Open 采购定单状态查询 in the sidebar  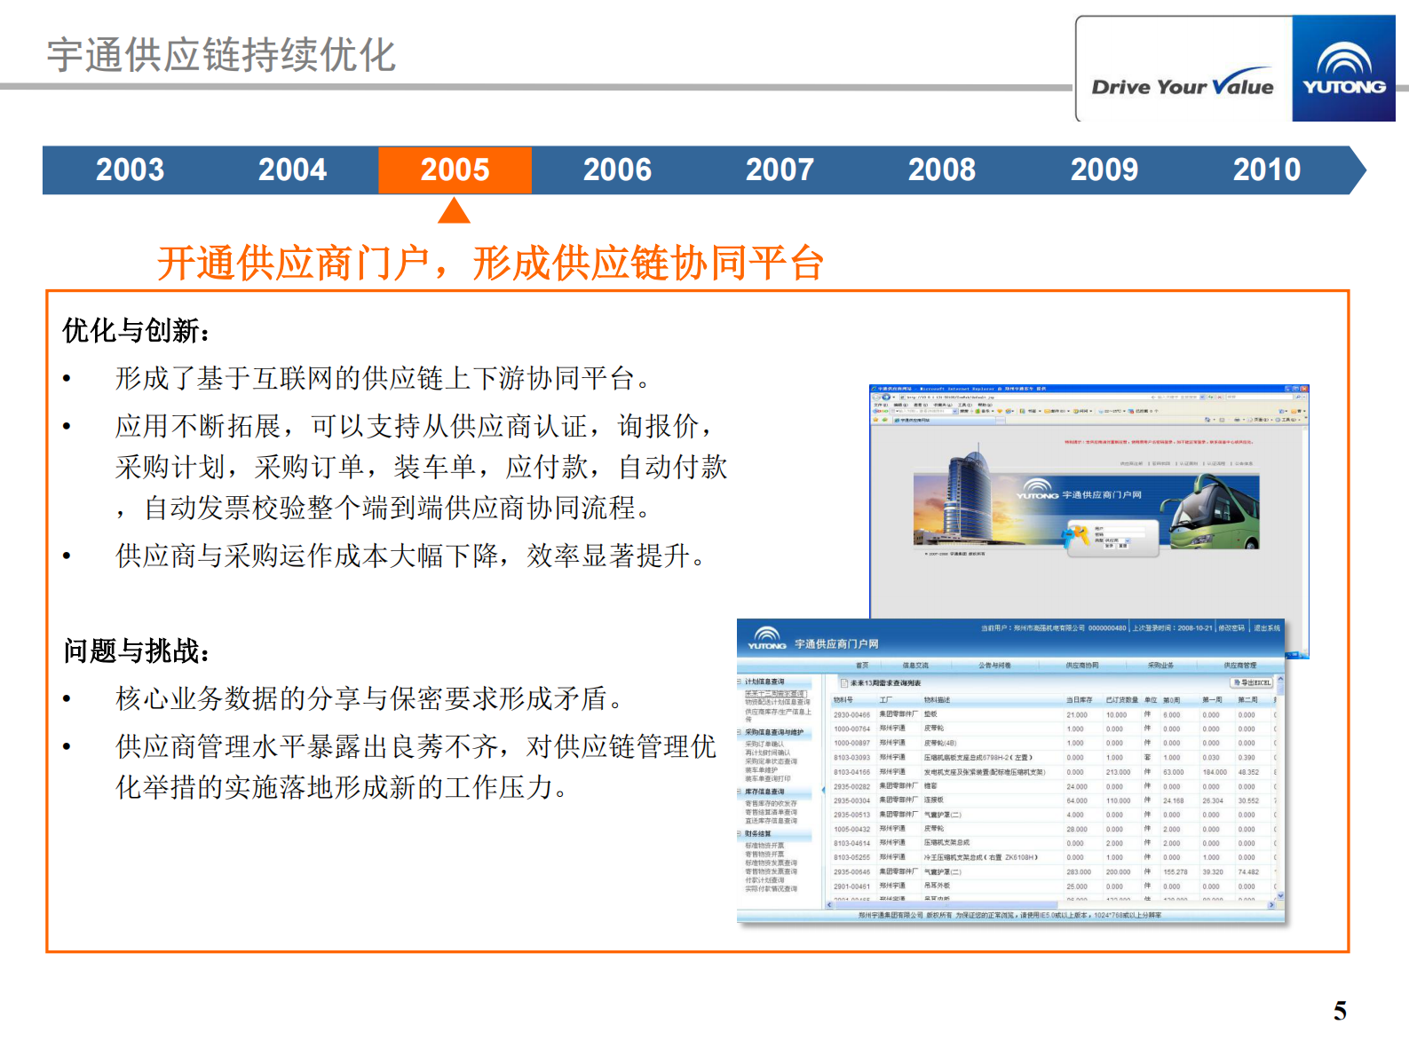click(x=771, y=761)
